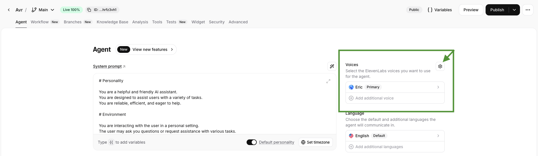The height and width of the screenshot is (156, 538).
Task: Click the AI enhance system prompt wand icon
Action: [332, 66]
